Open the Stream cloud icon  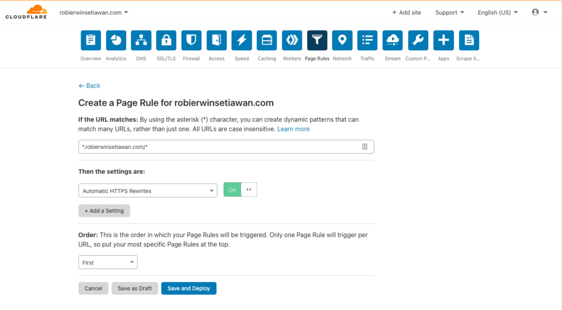(x=392, y=41)
